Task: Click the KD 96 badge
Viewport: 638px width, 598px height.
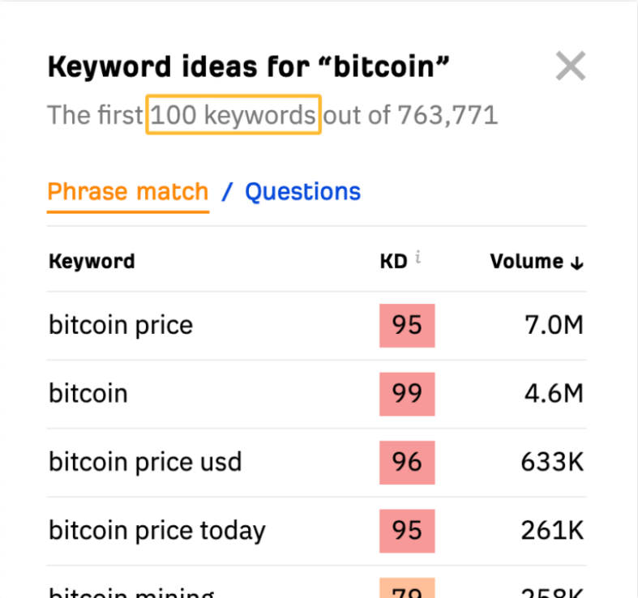Action: 407,463
